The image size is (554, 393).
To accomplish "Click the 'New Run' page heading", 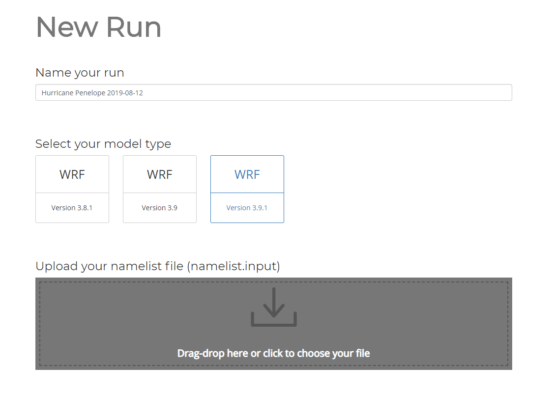I will (x=99, y=27).
